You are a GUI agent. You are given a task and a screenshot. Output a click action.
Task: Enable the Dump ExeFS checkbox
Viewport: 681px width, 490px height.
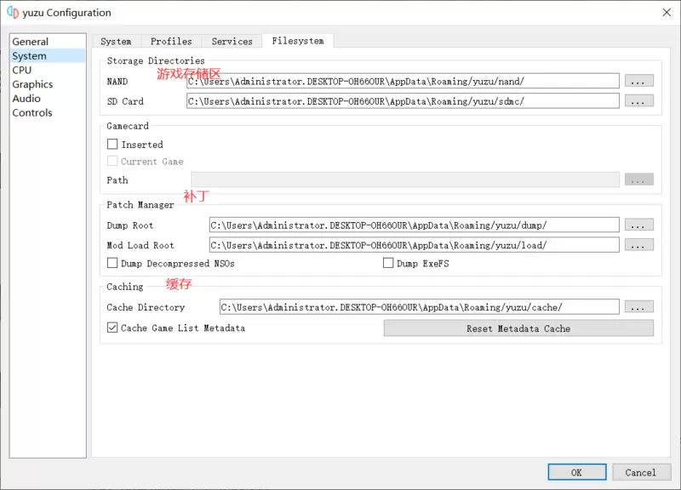pos(388,263)
